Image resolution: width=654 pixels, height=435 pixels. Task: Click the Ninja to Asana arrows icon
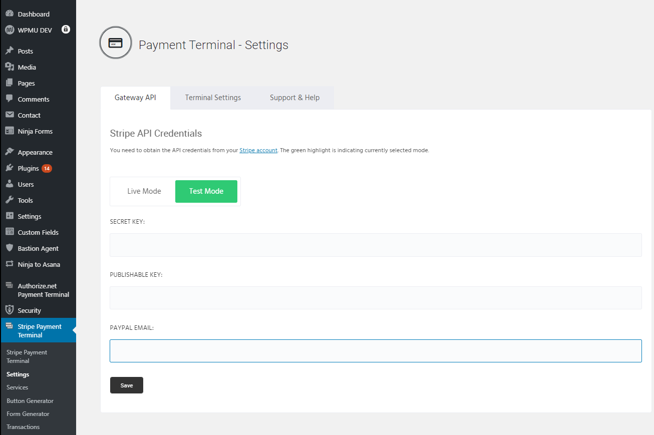pos(9,264)
